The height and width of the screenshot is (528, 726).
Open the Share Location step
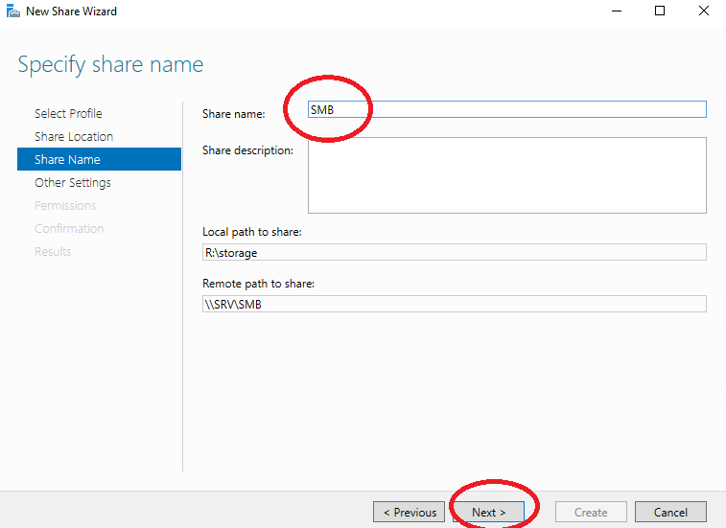point(74,136)
